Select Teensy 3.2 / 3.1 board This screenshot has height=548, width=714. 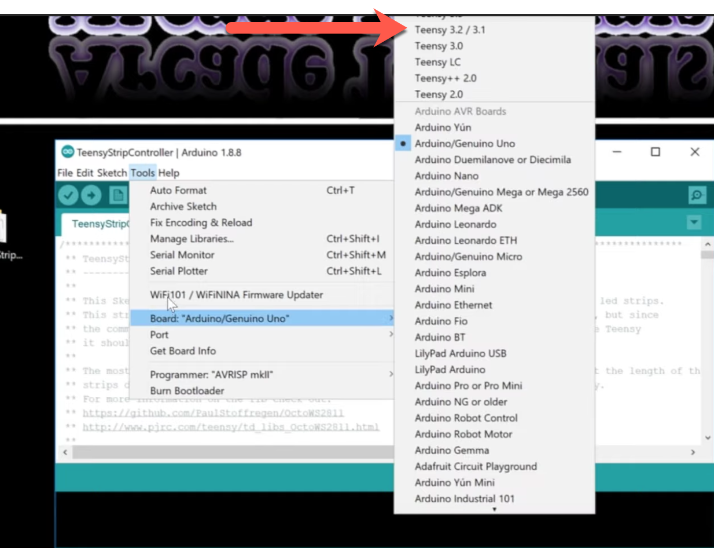click(x=495, y=30)
